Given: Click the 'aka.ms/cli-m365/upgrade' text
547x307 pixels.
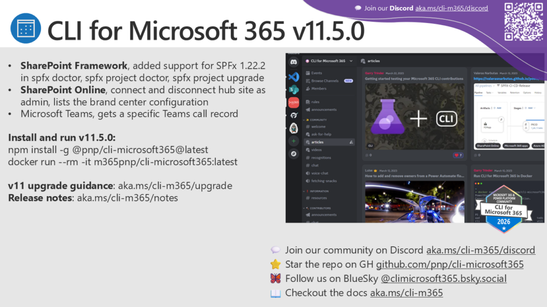Looking at the screenshot, I should (175, 186).
